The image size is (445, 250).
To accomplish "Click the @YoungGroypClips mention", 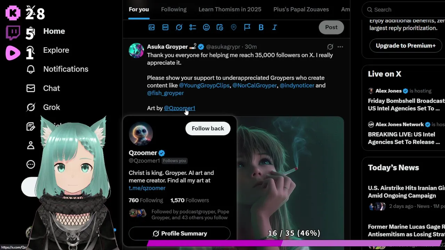I will 204,85.
